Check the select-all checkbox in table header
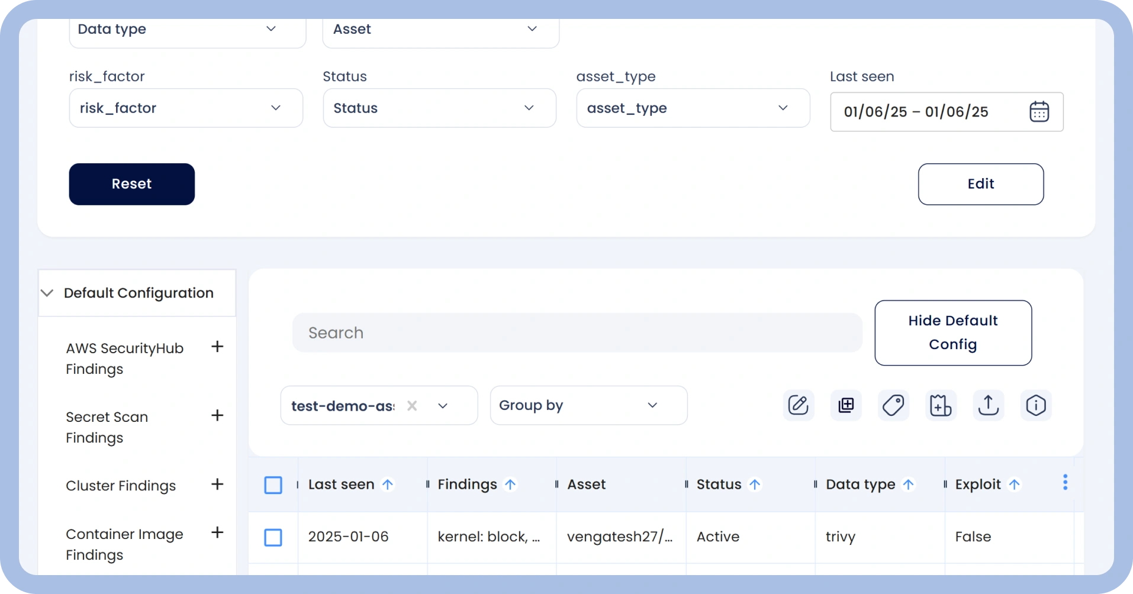1133x594 pixels. 273,485
